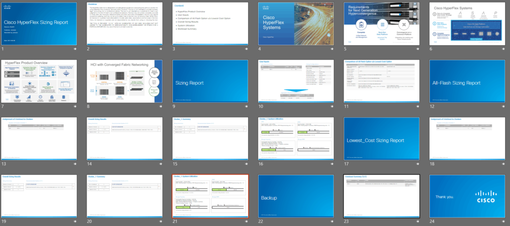Image resolution: width=510 pixels, height=226 pixels.
Task: Click the transition star icon for slide 1
Action: pyautogui.click(x=75, y=49)
